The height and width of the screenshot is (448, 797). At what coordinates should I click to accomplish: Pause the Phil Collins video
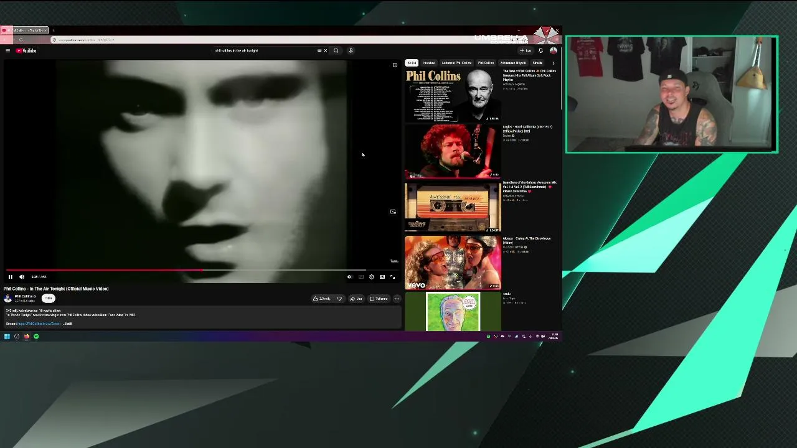[x=10, y=277]
